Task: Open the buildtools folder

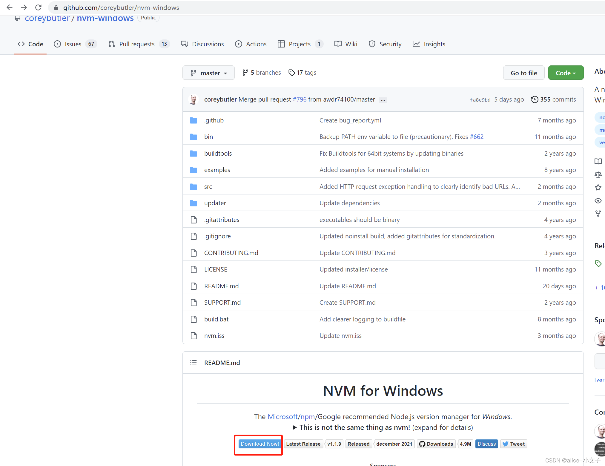Action: (218, 154)
